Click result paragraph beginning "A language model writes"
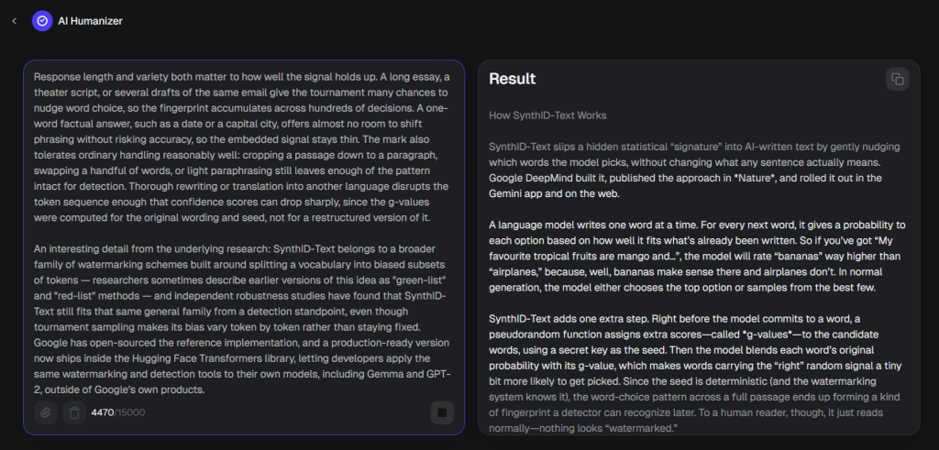This screenshot has height=450, width=939. pos(697,256)
